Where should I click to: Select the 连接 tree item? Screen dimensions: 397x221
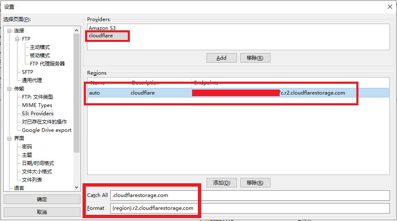tap(19, 31)
